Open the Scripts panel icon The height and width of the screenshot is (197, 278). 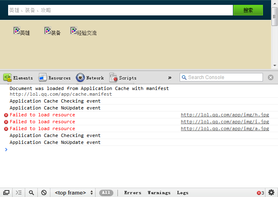(x=113, y=78)
